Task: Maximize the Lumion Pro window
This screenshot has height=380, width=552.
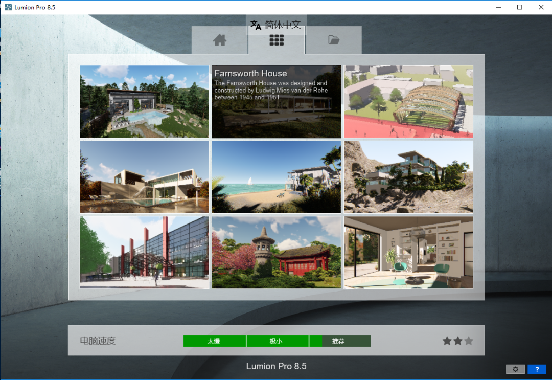Action: [520, 7]
